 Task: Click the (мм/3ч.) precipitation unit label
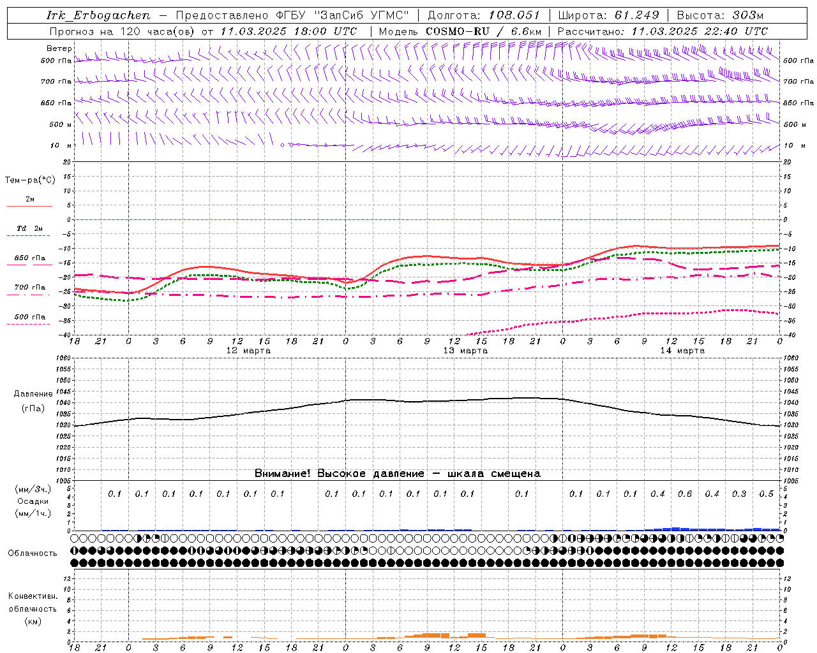click(x=33, y=490)
